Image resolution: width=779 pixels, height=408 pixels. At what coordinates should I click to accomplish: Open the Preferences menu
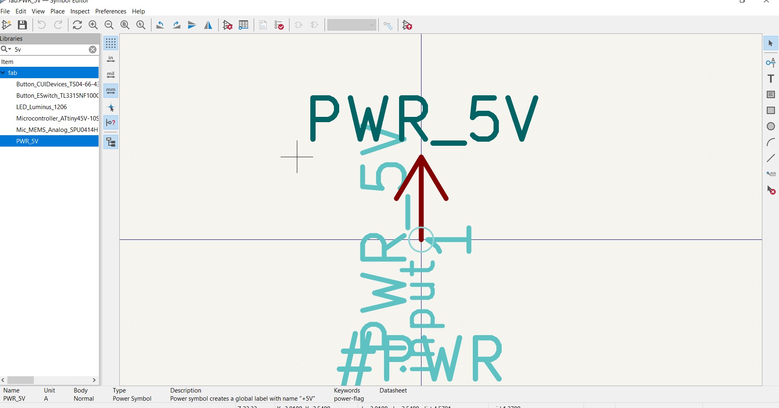click(111, 11)
